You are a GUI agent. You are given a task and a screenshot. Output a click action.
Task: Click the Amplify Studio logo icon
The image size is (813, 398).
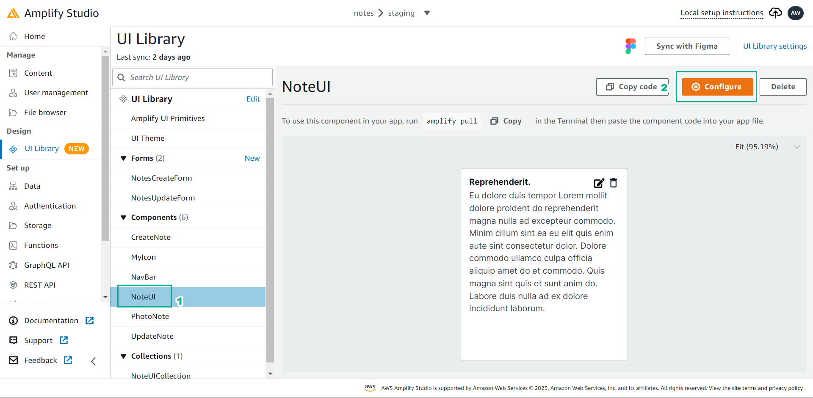pos(13,13)
